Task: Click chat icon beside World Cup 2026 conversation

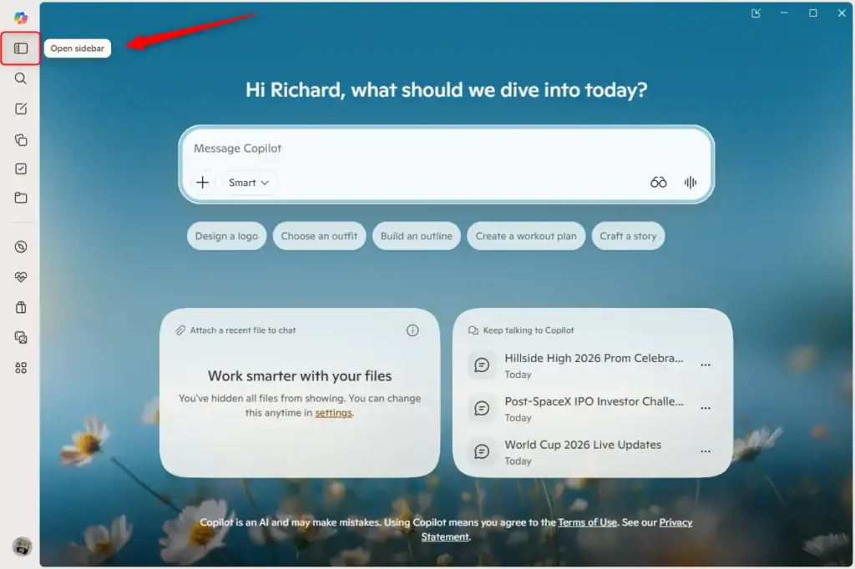Action: click(482, 451)
